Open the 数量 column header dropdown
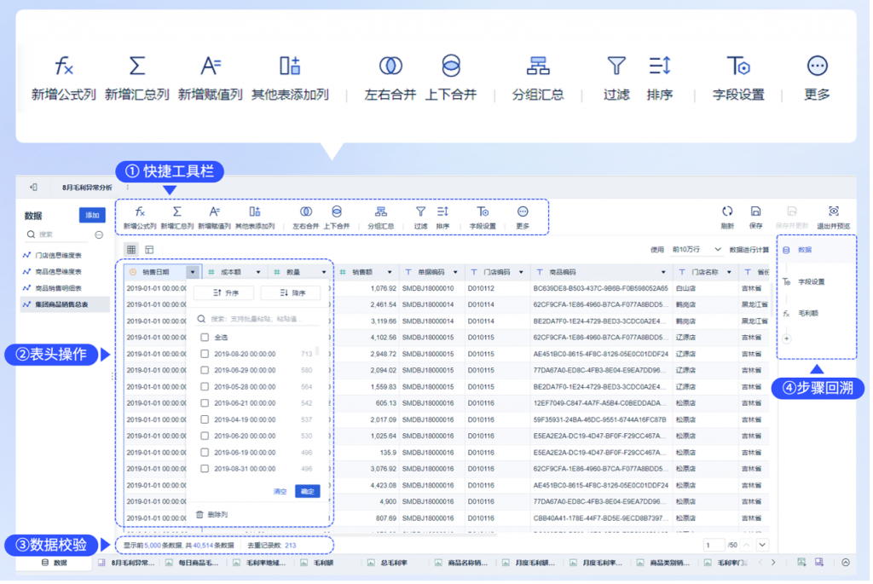 pyautogui.click(x=324, y=273)
